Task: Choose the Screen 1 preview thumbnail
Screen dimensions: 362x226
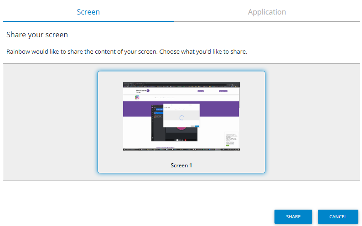Action: [x=181, y=116]
